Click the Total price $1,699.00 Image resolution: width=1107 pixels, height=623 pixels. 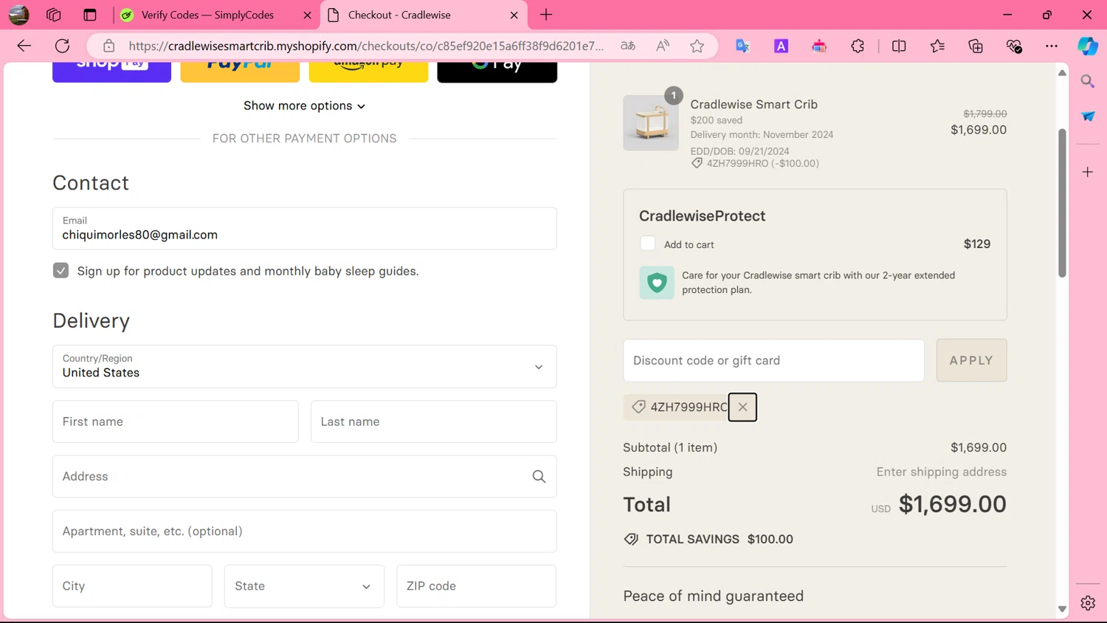point(952,504)
